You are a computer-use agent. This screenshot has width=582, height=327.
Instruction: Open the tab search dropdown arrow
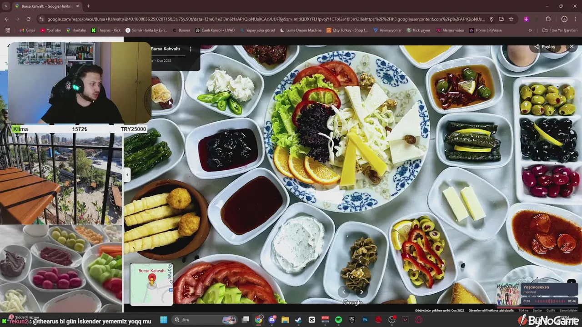(6, 6)
